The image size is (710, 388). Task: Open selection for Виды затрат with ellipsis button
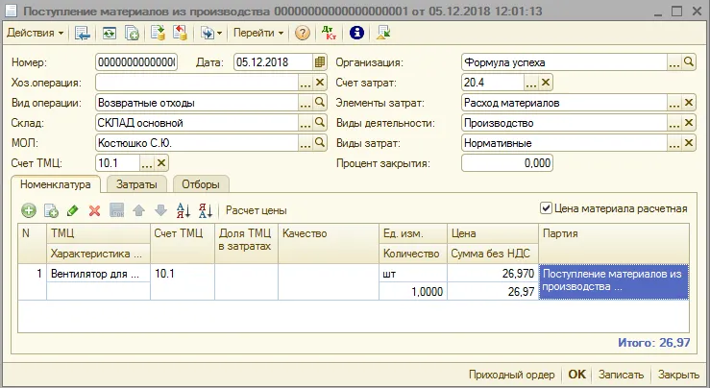pyautogui.click(x=674, y=143)
